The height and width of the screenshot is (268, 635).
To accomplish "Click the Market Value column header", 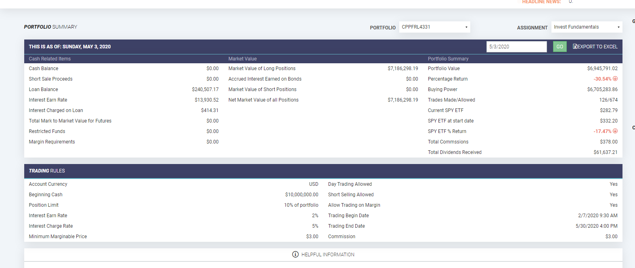I will click(x=242, y=59).
